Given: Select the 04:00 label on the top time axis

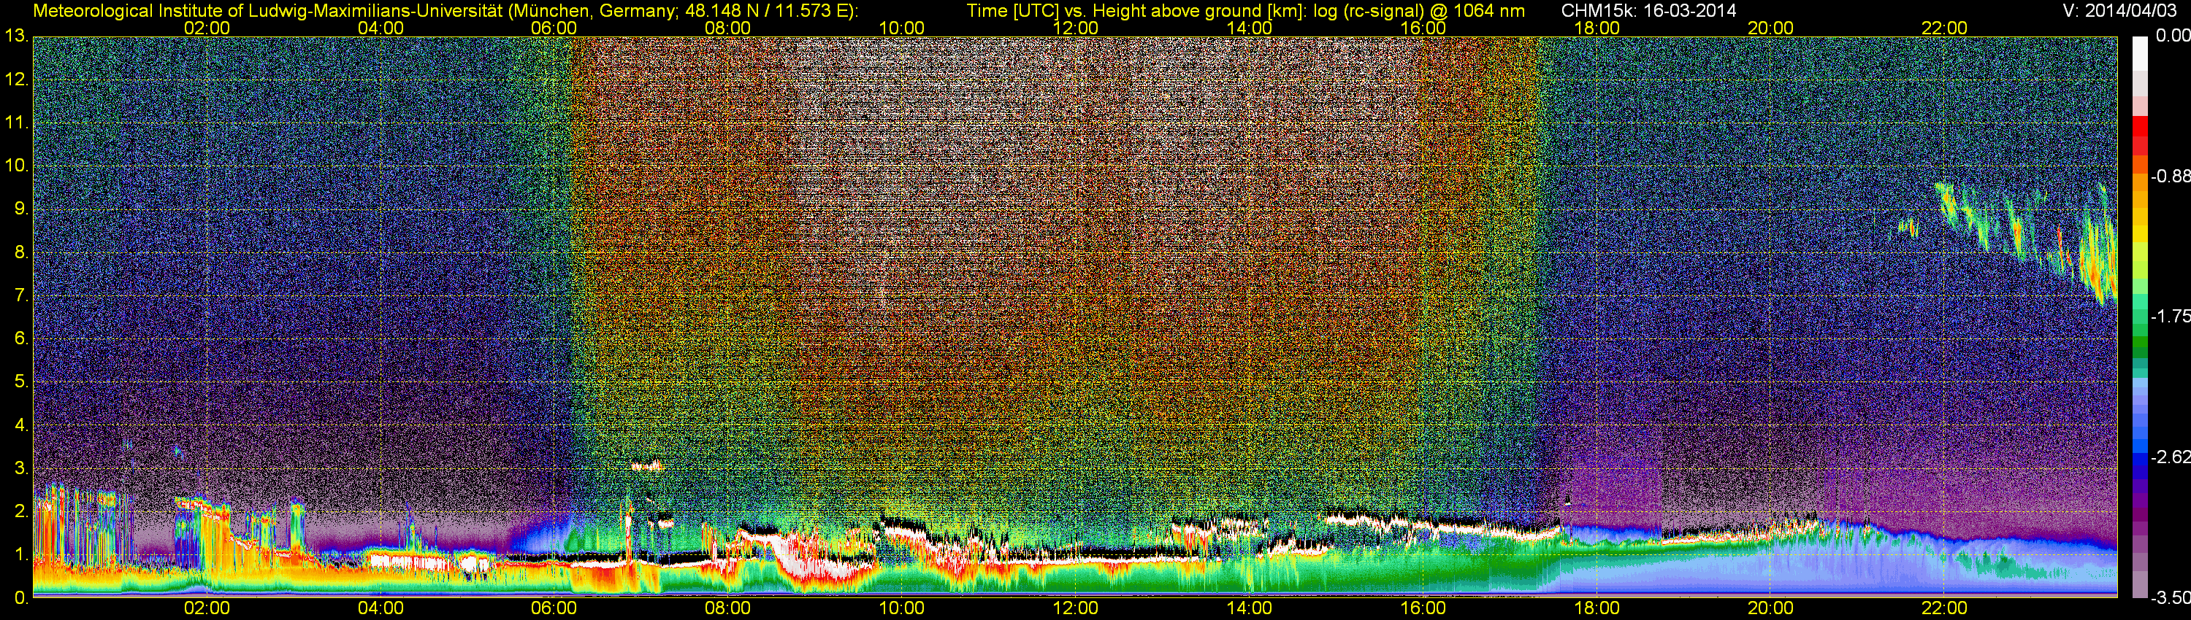Looking at the screenshot, I should pyautogui.click(x=381, y=28).
